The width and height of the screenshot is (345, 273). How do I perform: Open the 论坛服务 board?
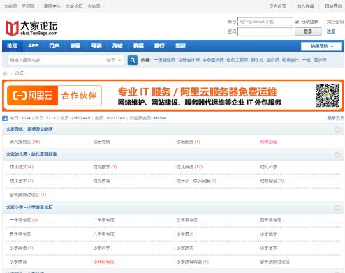click(185, 142)
